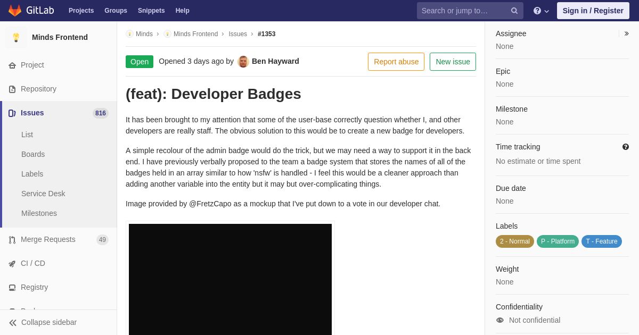Viewport: 639px width, 335px height.
Task: Open the Project home icon
Action: (12, 65)
